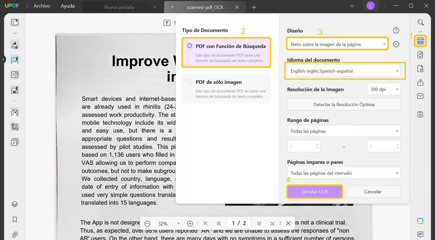Jump to the first page arrow
The width and height of the screenshot is (435, 240).
click(x=205, y=223)
